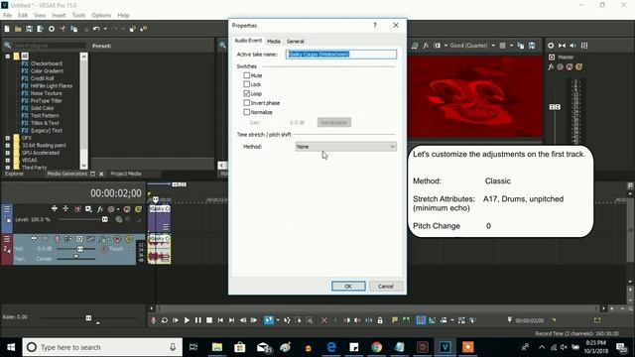The image size is (635, 357).
Task: Open Help question mark in Properties dialog
Action: click(375, 25)
